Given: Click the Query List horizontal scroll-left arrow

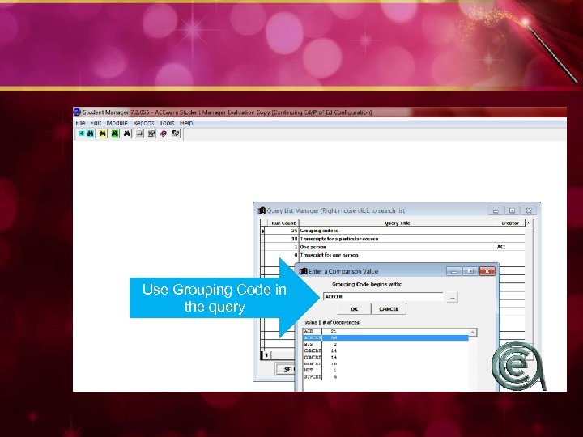Looking at the screenshot, I should (266, 355).
